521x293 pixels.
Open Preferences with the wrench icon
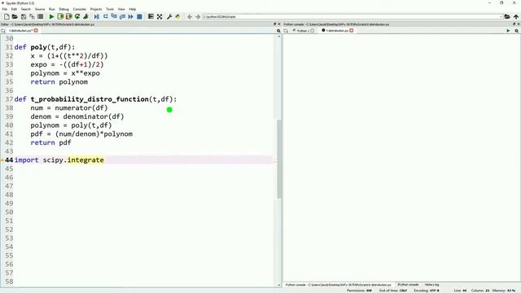pyautogui.click(x=169, y=16)
